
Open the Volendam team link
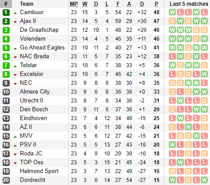click(x=33, y=39)
